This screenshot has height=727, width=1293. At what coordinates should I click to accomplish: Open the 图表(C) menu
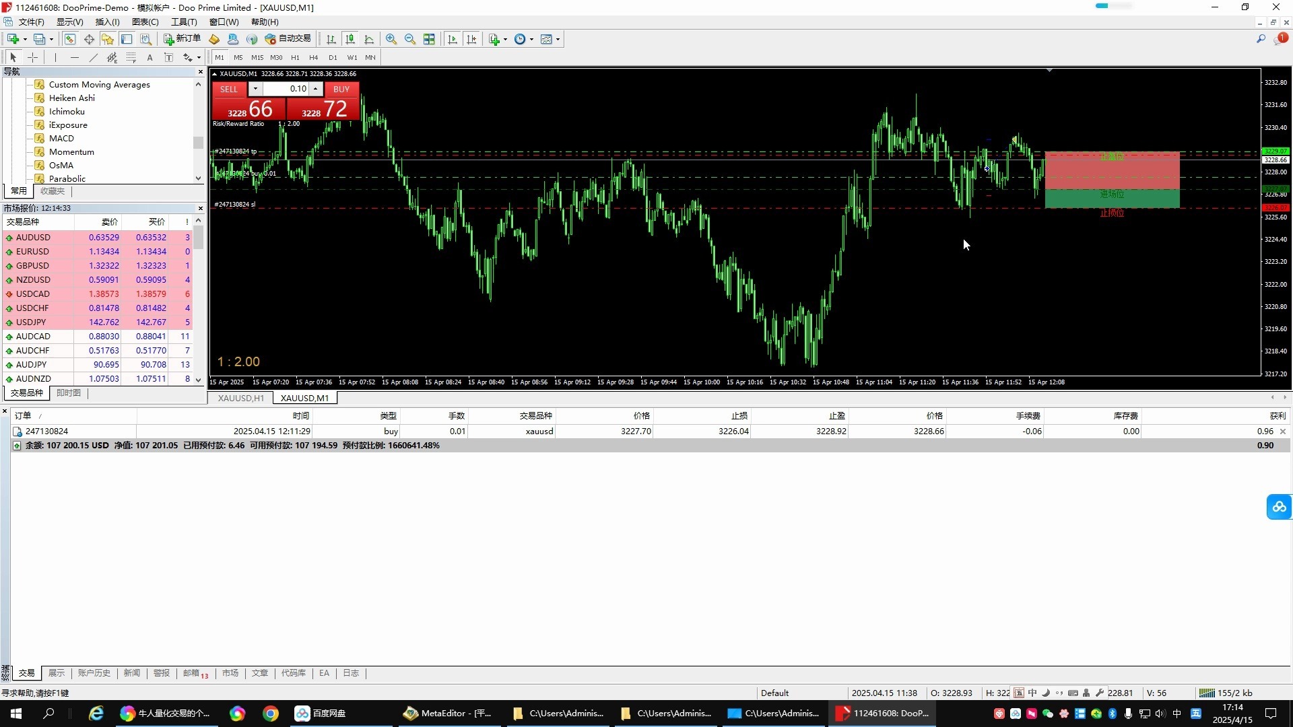(145, 22)
